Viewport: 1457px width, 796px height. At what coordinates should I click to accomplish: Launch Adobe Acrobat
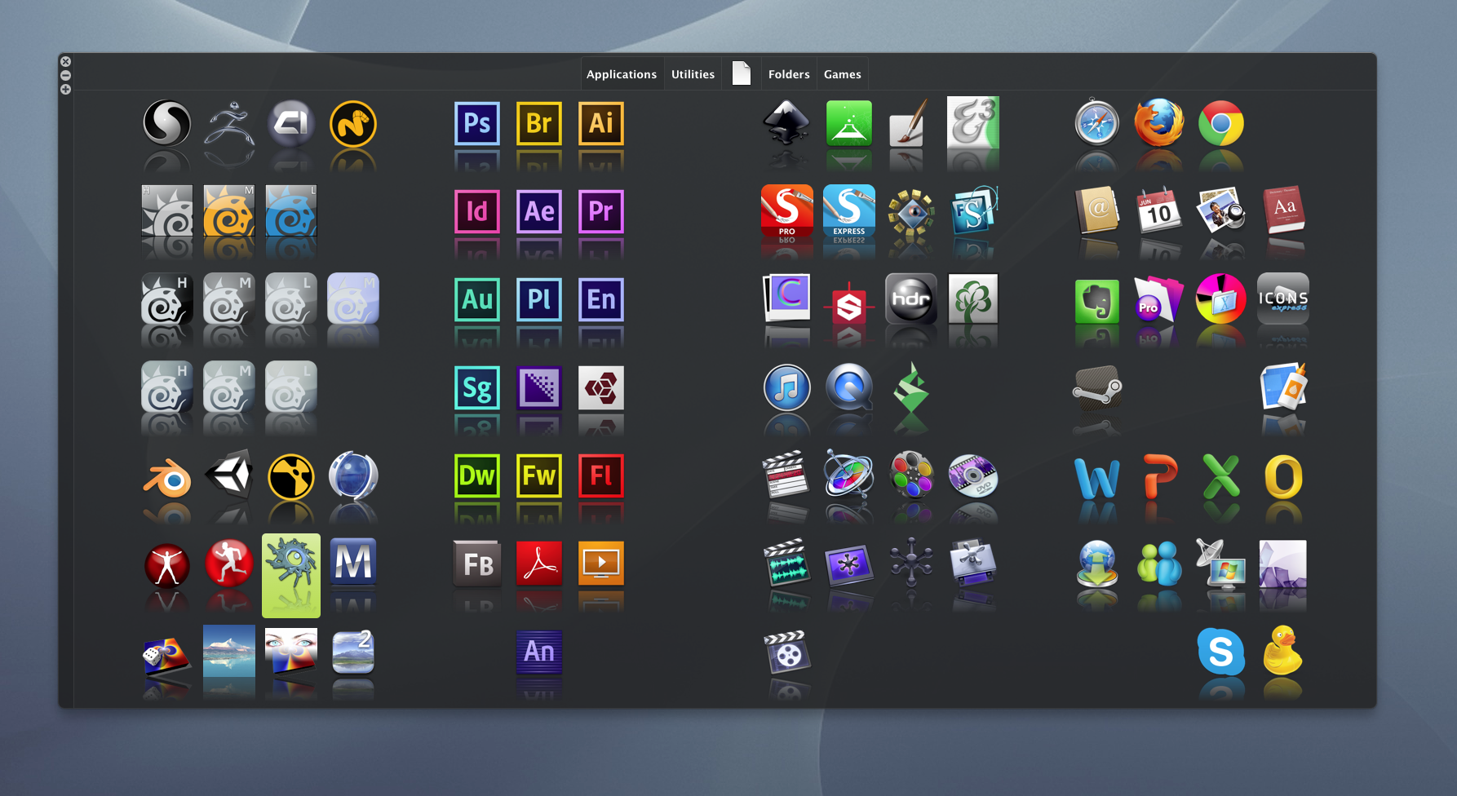539,564
